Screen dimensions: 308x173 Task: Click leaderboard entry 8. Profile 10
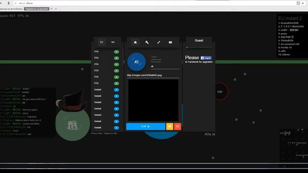pyautogui.click(x=285, y=48)
